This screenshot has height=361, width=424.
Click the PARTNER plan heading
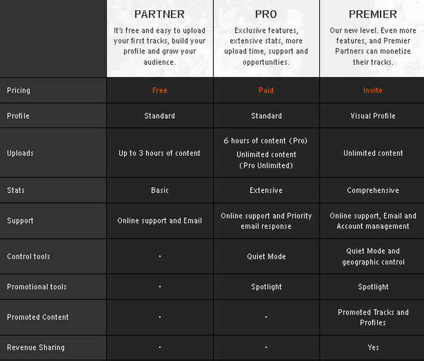click(160, 14)
